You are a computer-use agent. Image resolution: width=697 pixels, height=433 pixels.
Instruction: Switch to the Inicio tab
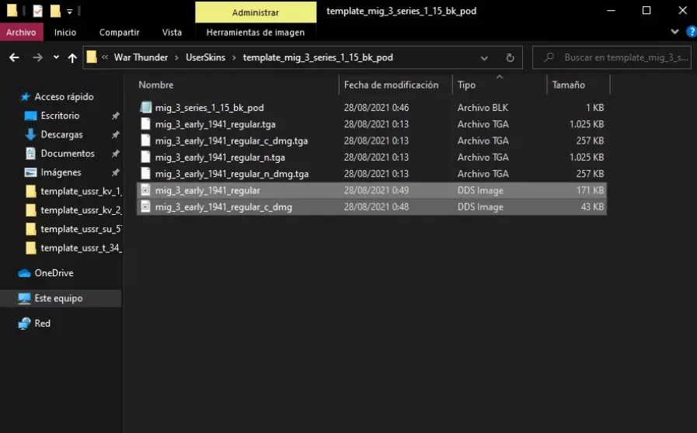pyautogui.click(x=65, y=32)
